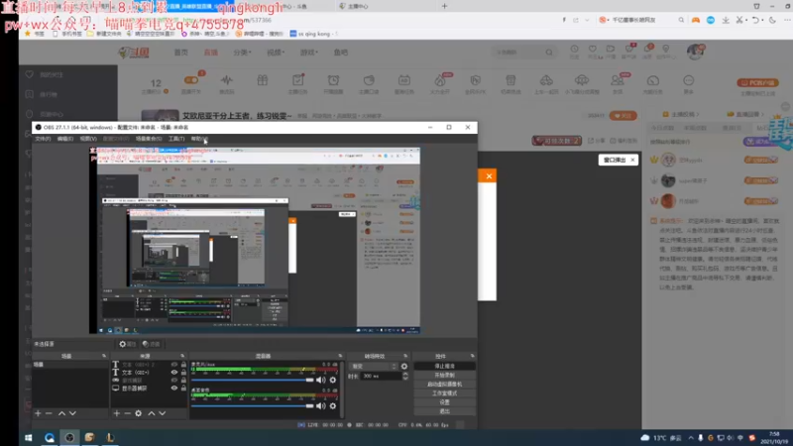Open OBS from the Windows taskbar
Screen dimensions: 793x446
coord(69,438)
